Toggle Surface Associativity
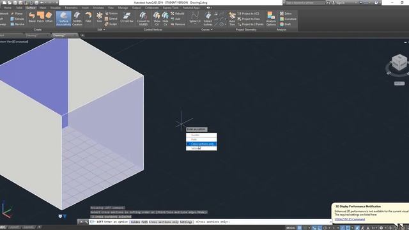Viewport: 409px width, 230px height. tap(63, 19)
